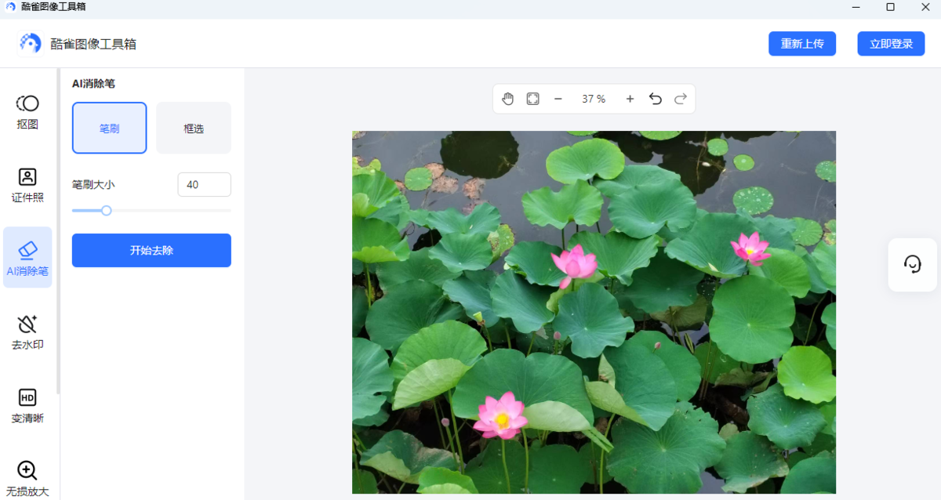This screenshot has height=500, width=941.
Task: Click the 立即登录 login button
Action: [891, 44]
